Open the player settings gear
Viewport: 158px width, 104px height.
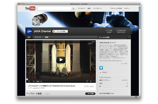(x=87, y=81)
